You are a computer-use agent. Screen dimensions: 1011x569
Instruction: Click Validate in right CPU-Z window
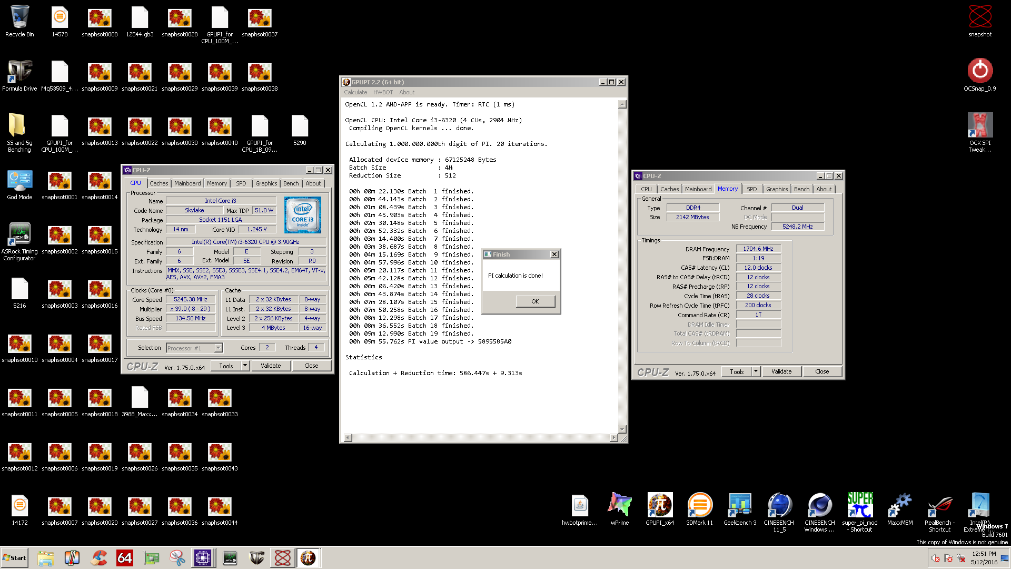[781, 371]
